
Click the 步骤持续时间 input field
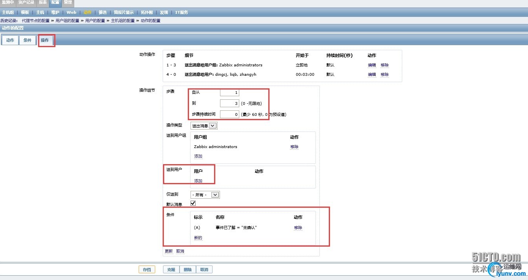point(229,115)
